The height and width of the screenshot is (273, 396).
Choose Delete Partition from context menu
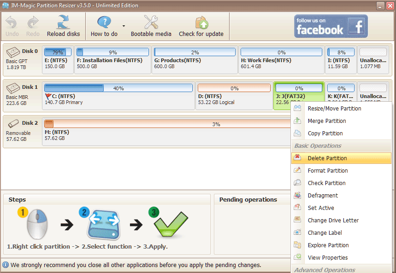click(x=341, y=158)
